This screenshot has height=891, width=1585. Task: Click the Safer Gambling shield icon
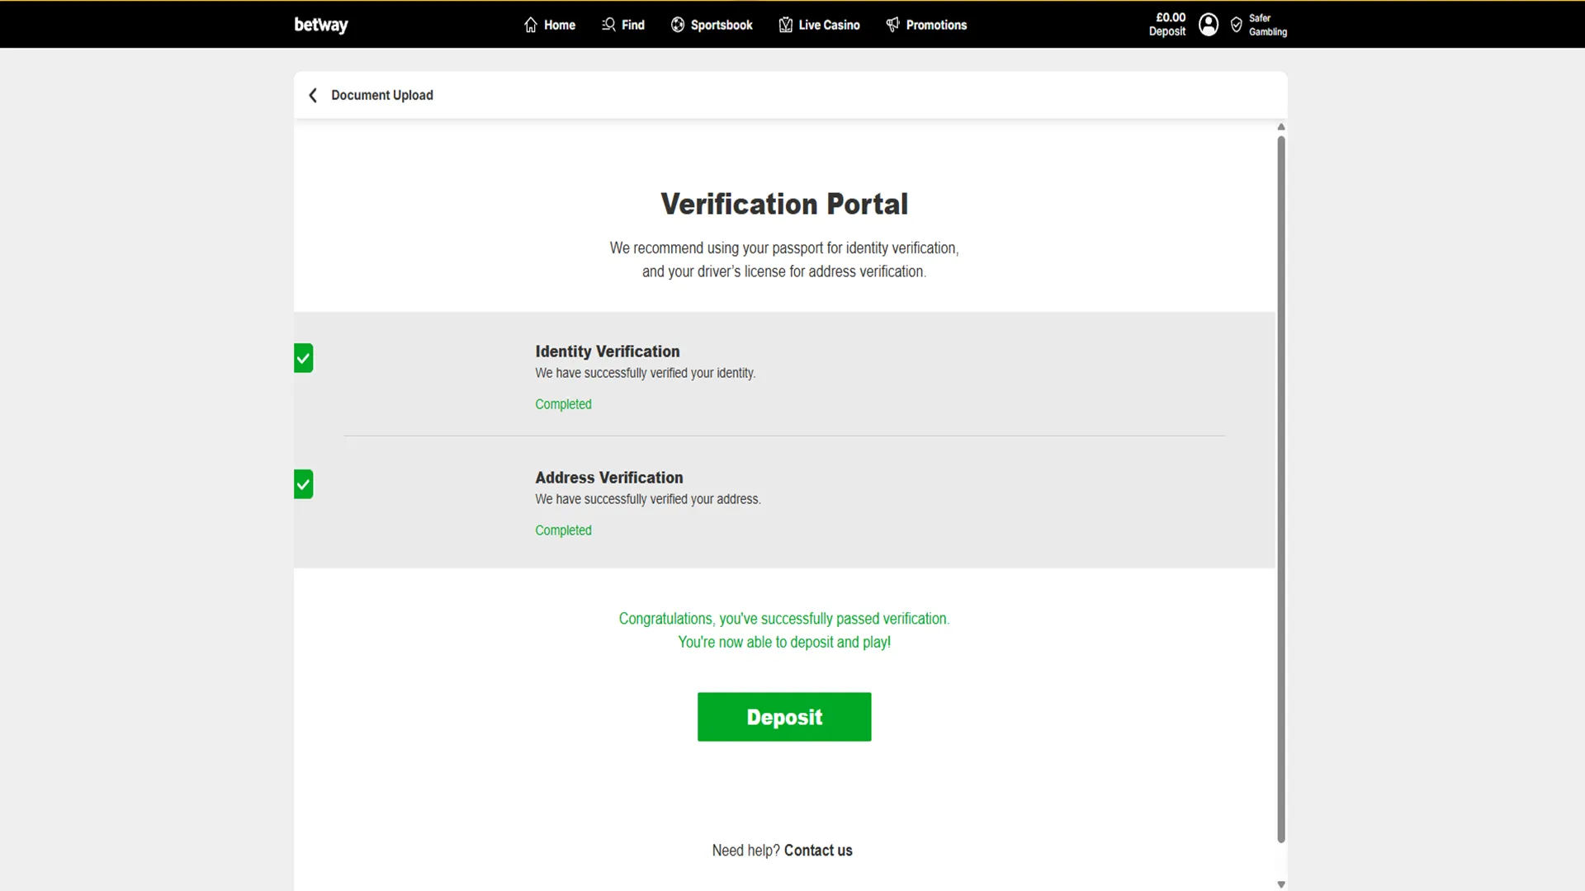1235,25
